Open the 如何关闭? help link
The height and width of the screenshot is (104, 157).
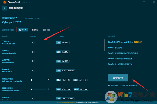138,42
